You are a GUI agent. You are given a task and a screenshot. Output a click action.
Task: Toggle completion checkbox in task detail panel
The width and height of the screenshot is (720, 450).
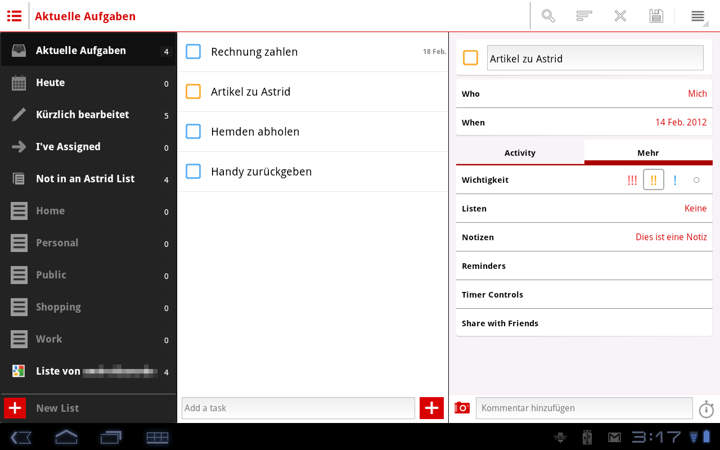click(x=470, y=58)
